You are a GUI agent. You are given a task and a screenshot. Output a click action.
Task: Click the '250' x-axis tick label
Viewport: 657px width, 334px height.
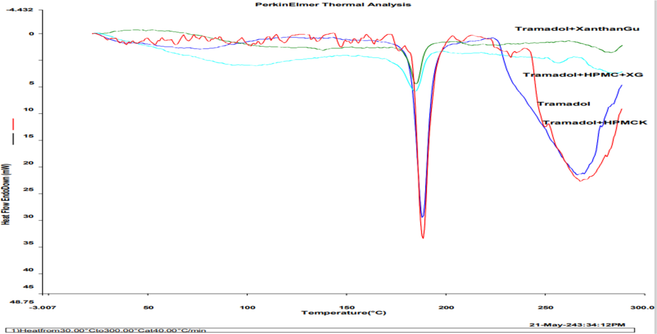545,307
